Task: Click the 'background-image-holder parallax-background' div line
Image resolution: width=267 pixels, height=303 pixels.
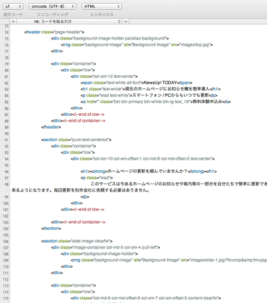Action: (x=110, y=38)
